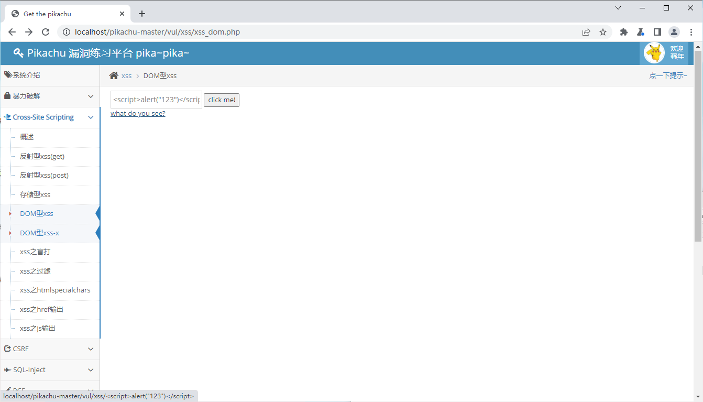Open the Chrome three-dot menu

[691, 32]
